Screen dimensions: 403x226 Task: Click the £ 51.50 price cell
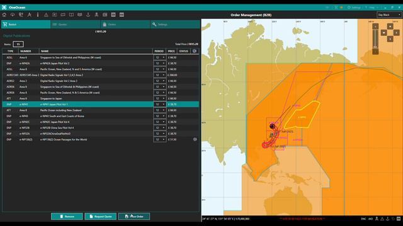[x=172, y=139]
